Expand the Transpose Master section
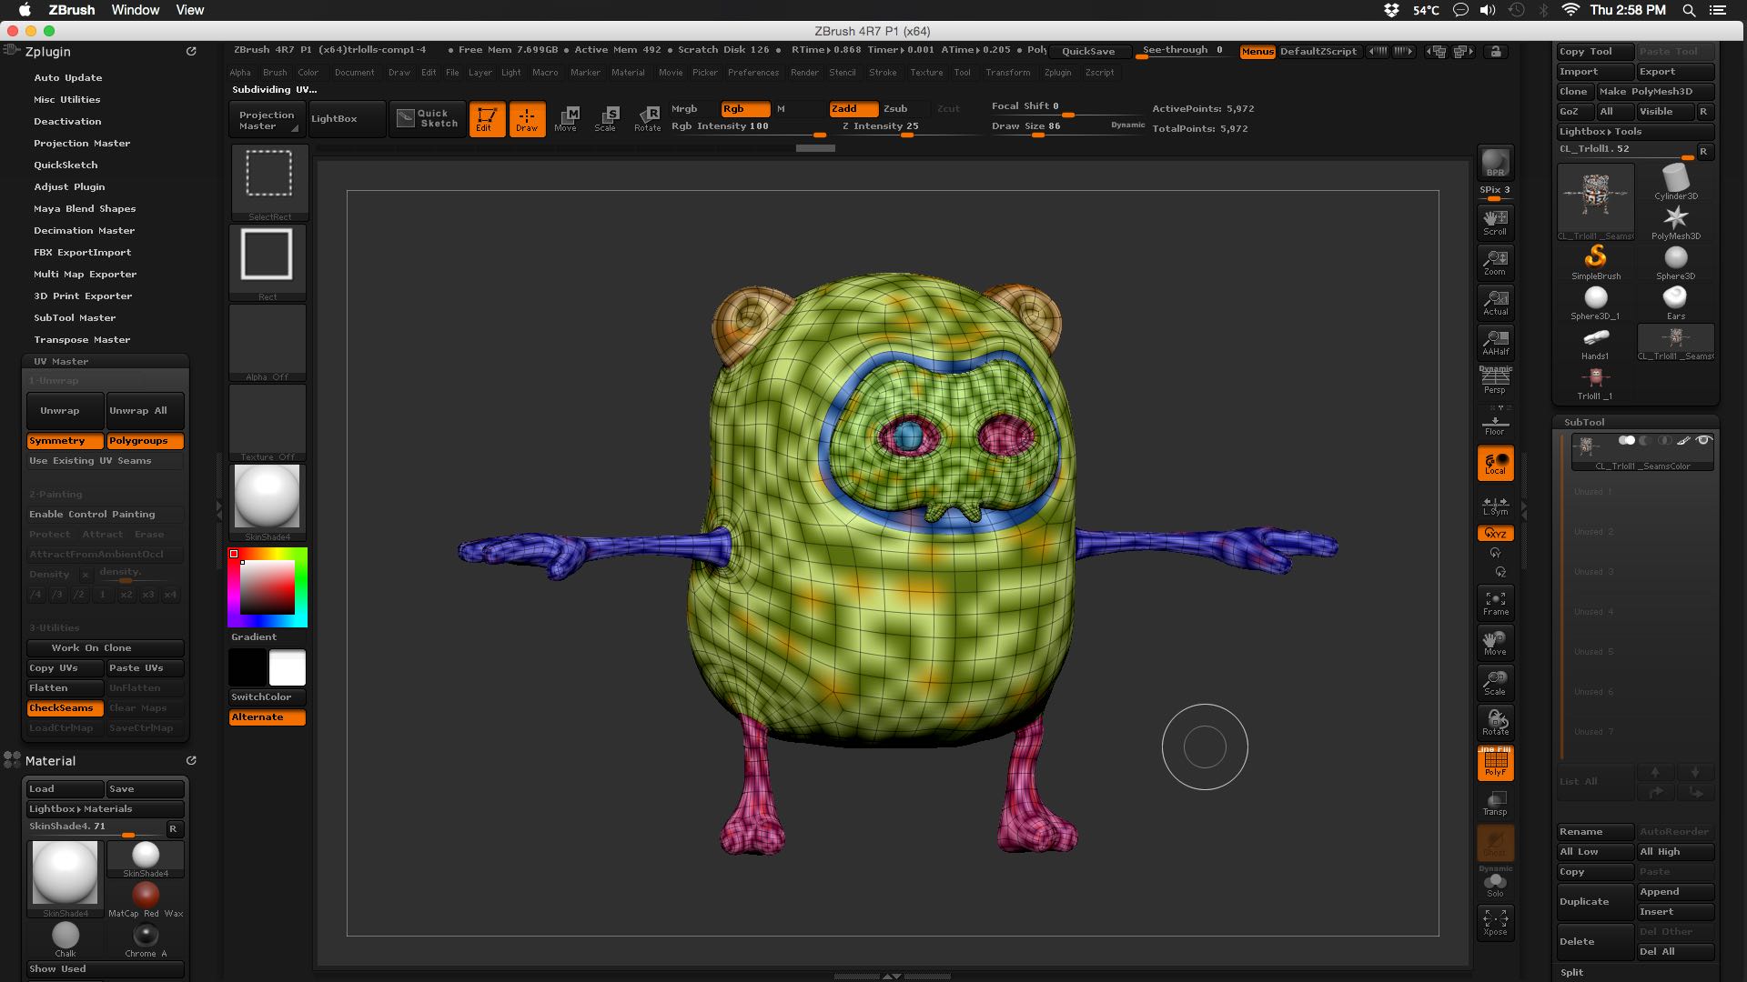 pyautogui.click(x=82, y=339)
